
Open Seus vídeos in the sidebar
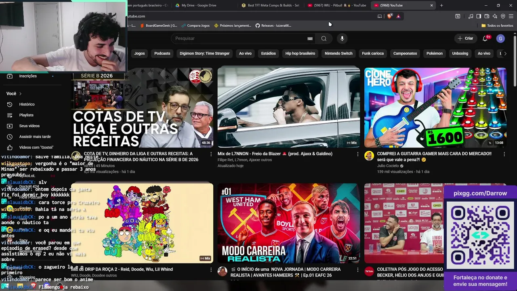pyautogui.click(x=29, y=126)
